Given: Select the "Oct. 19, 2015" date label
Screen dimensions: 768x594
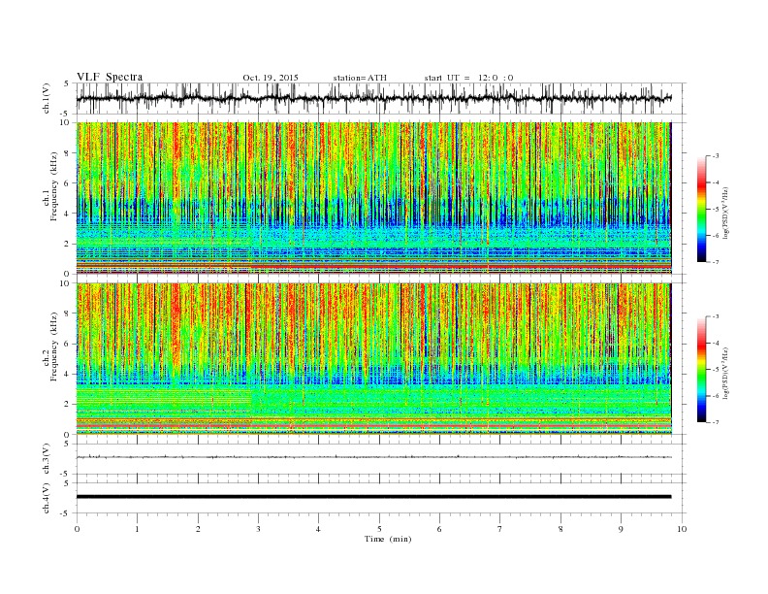Looking at the screenshot, I should [x=271, y=78].
